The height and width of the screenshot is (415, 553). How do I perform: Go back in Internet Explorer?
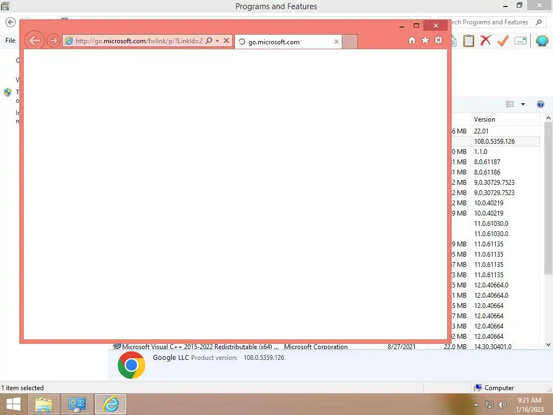[x=35, y=41]
